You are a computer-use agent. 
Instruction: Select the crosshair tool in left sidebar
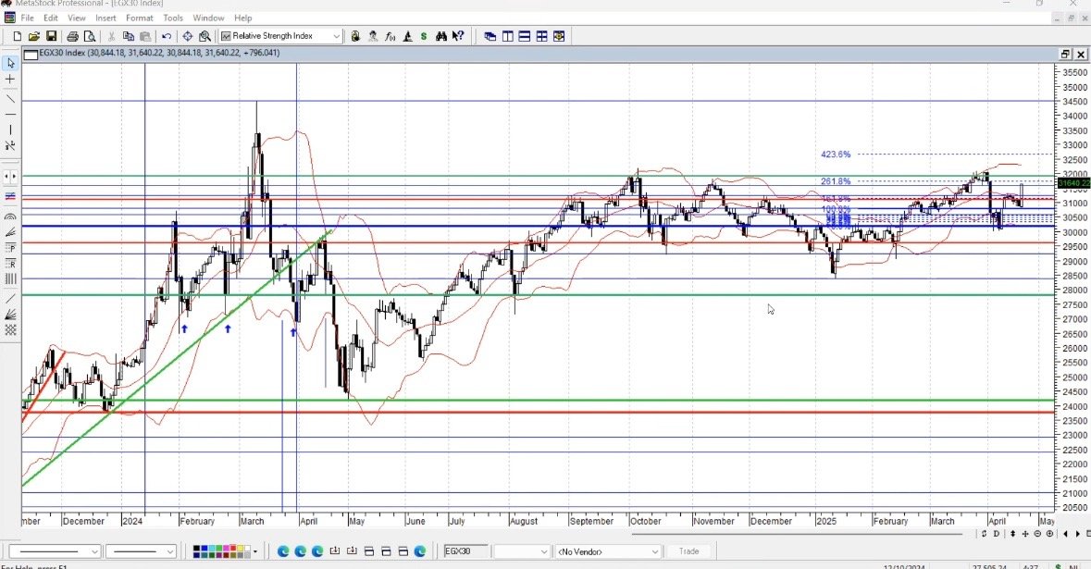pyautogui.click(x=10, y=80)
